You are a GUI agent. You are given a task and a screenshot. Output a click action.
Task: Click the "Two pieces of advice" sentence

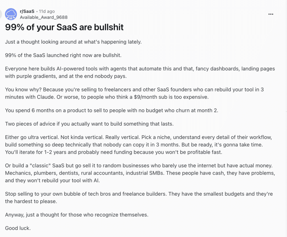point(89,124)
